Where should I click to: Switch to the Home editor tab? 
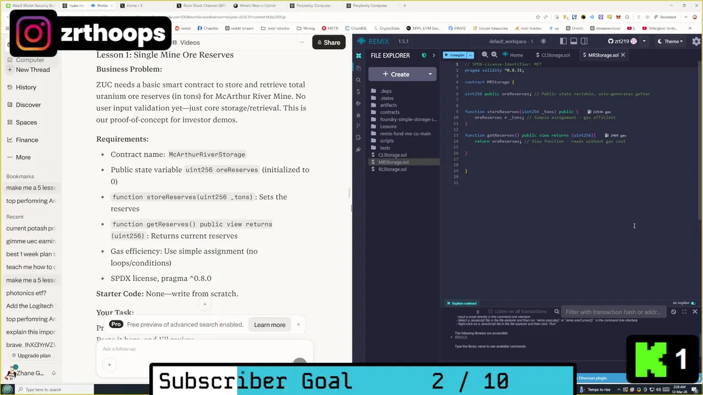pyautogui.click(x=513, y=55)
